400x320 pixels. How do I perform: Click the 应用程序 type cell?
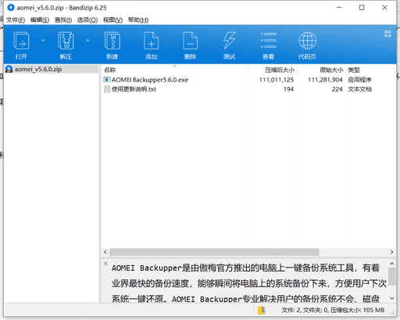359,80
